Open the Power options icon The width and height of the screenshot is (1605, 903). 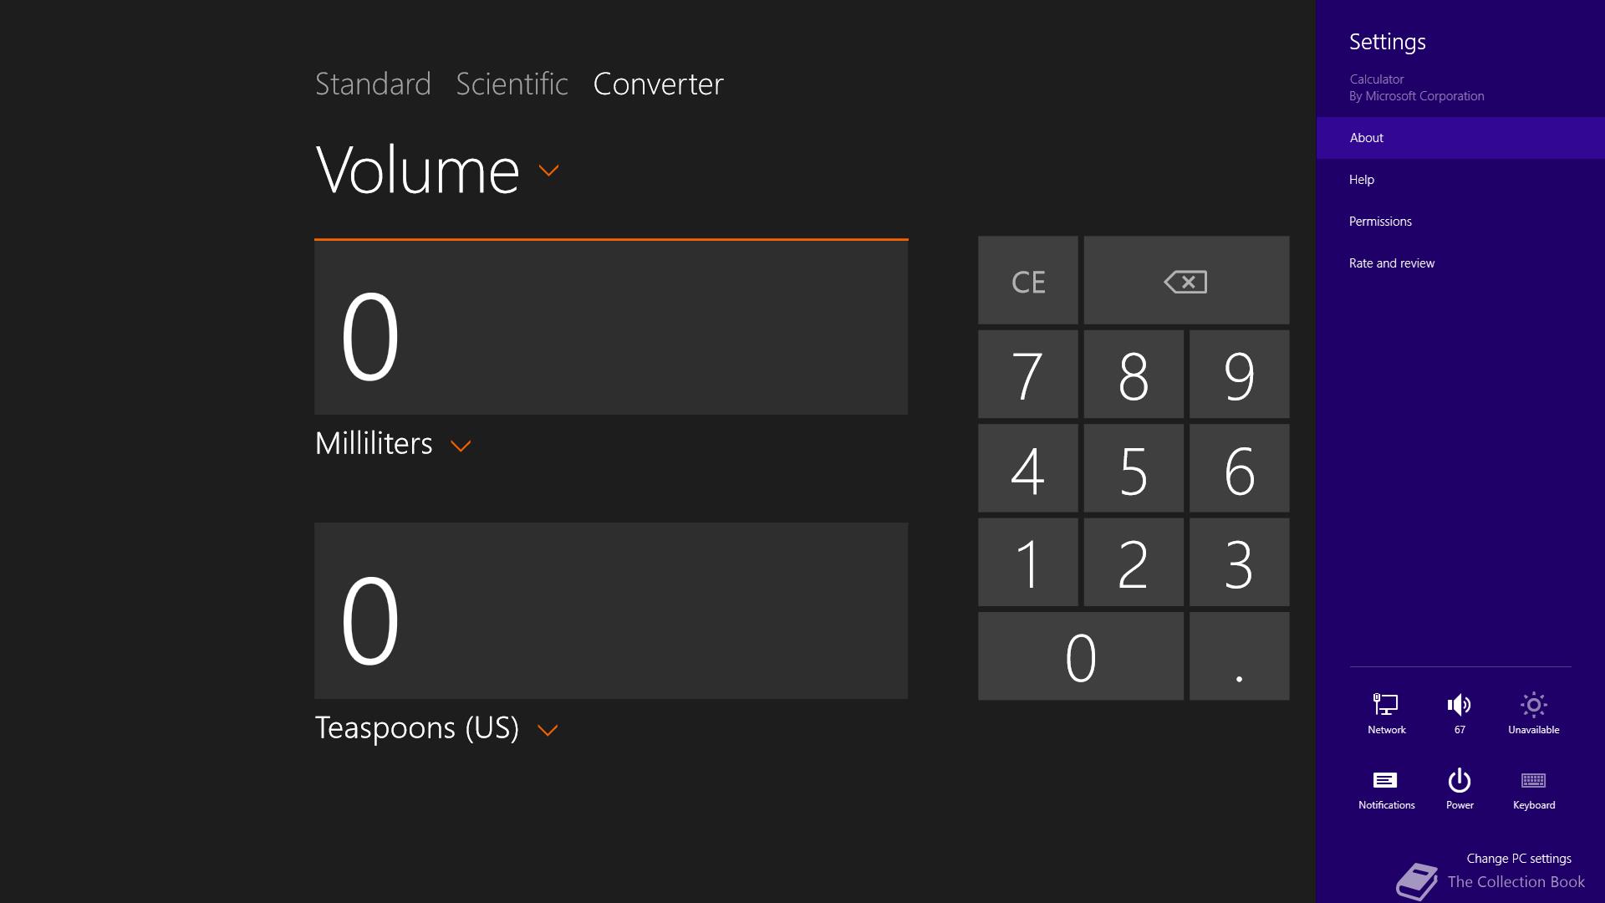click(1460, 789)
